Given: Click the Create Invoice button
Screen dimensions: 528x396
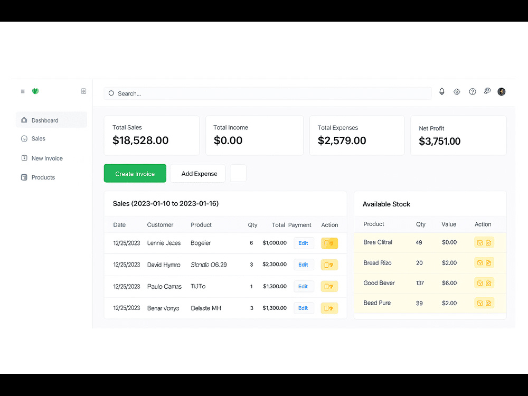Looking at the screenshot, I should point(135,173).
